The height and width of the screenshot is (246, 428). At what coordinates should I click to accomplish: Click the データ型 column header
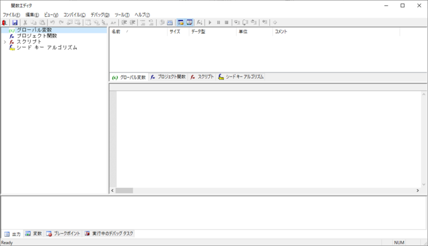[x=198, y=32]
